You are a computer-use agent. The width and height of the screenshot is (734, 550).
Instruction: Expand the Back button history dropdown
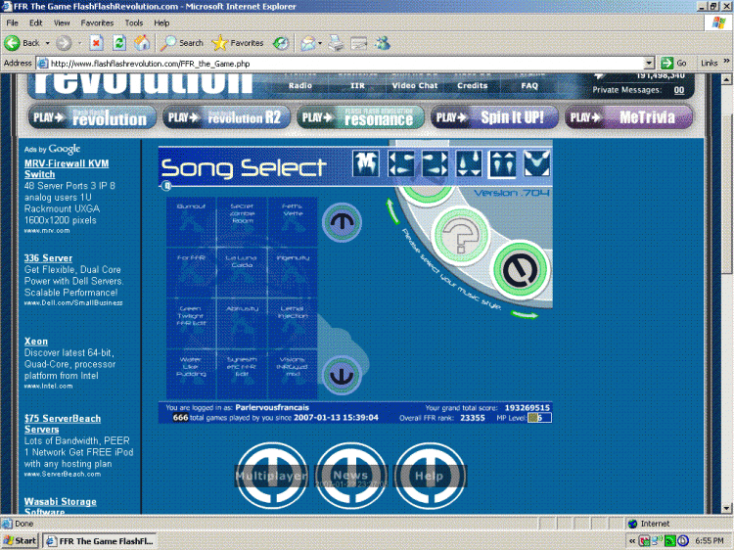(x=47, y=43)
